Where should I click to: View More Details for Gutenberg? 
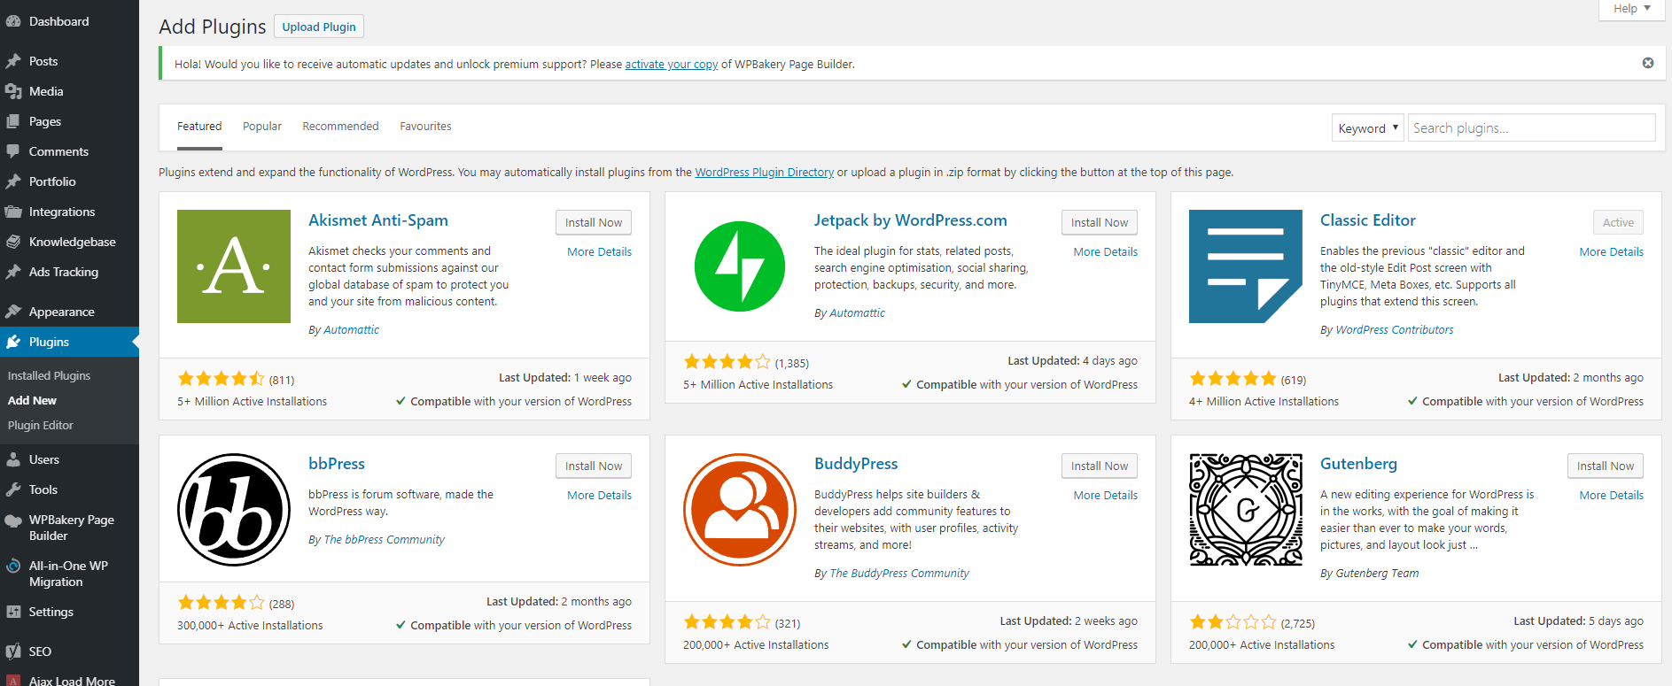[x=1612, y=495]
